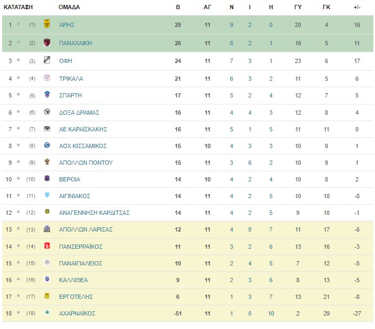Screen dimensions: 375x329
Task: Click the ΒΕΡΟΙΑ club crest icon
Action: click(47, 178)
